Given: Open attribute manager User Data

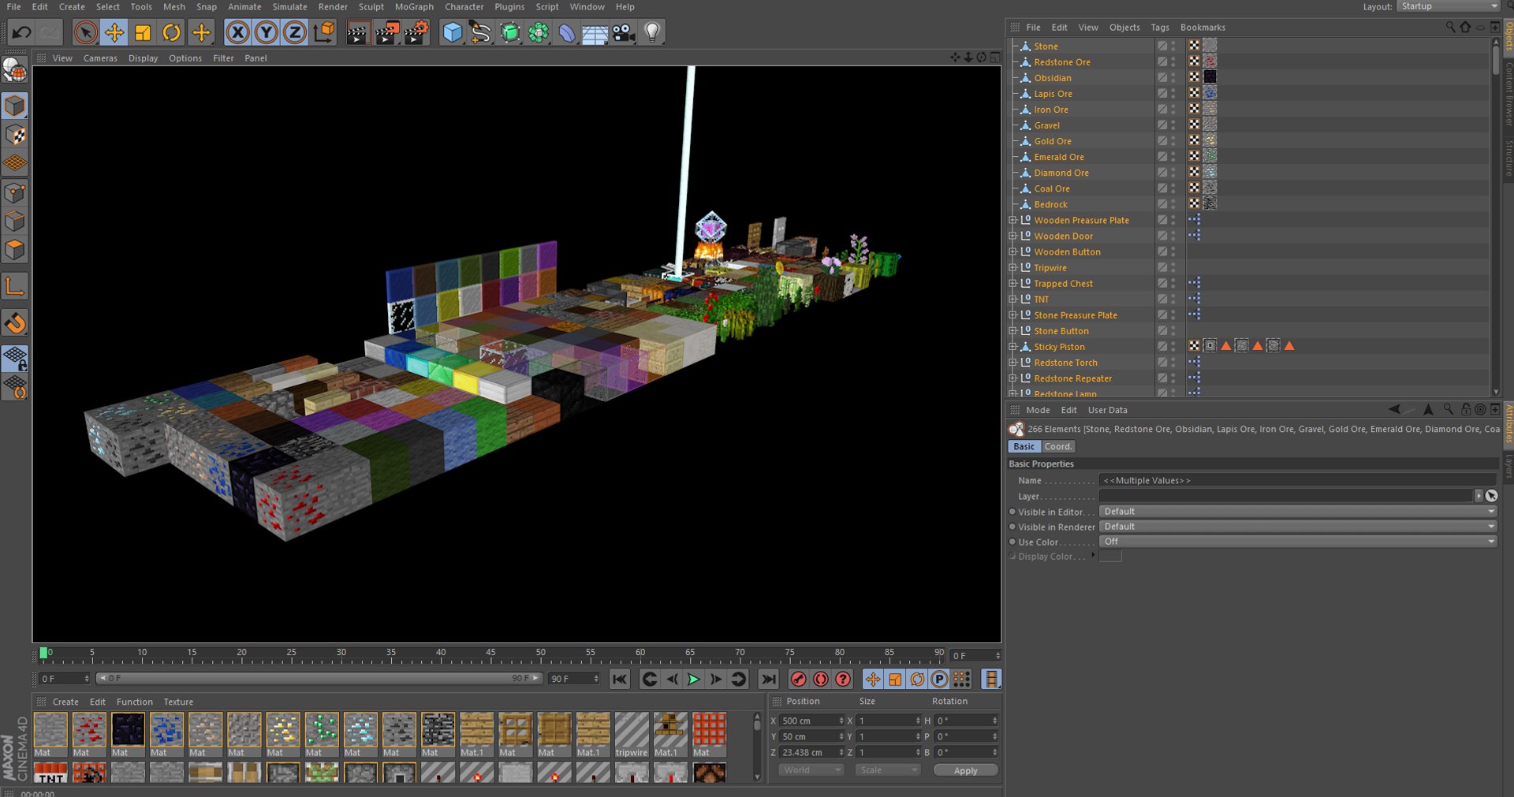Looking at the screenshot, I should 1107,410.
